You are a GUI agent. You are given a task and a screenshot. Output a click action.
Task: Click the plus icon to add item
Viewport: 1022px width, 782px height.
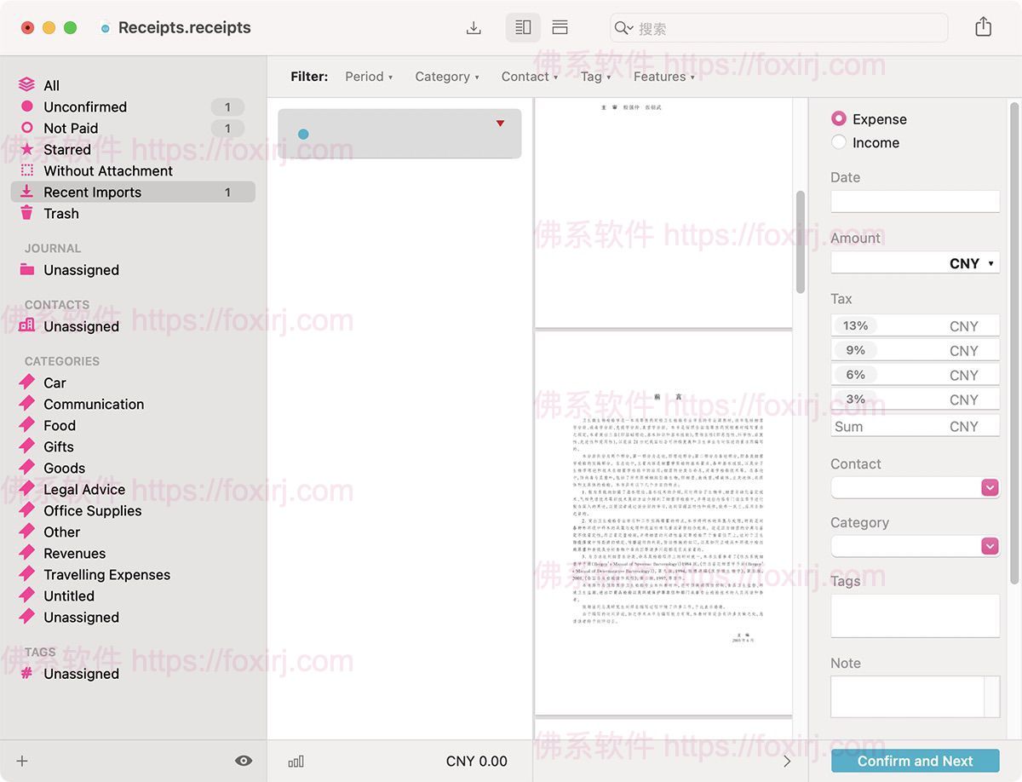click(x=22, y=762)
